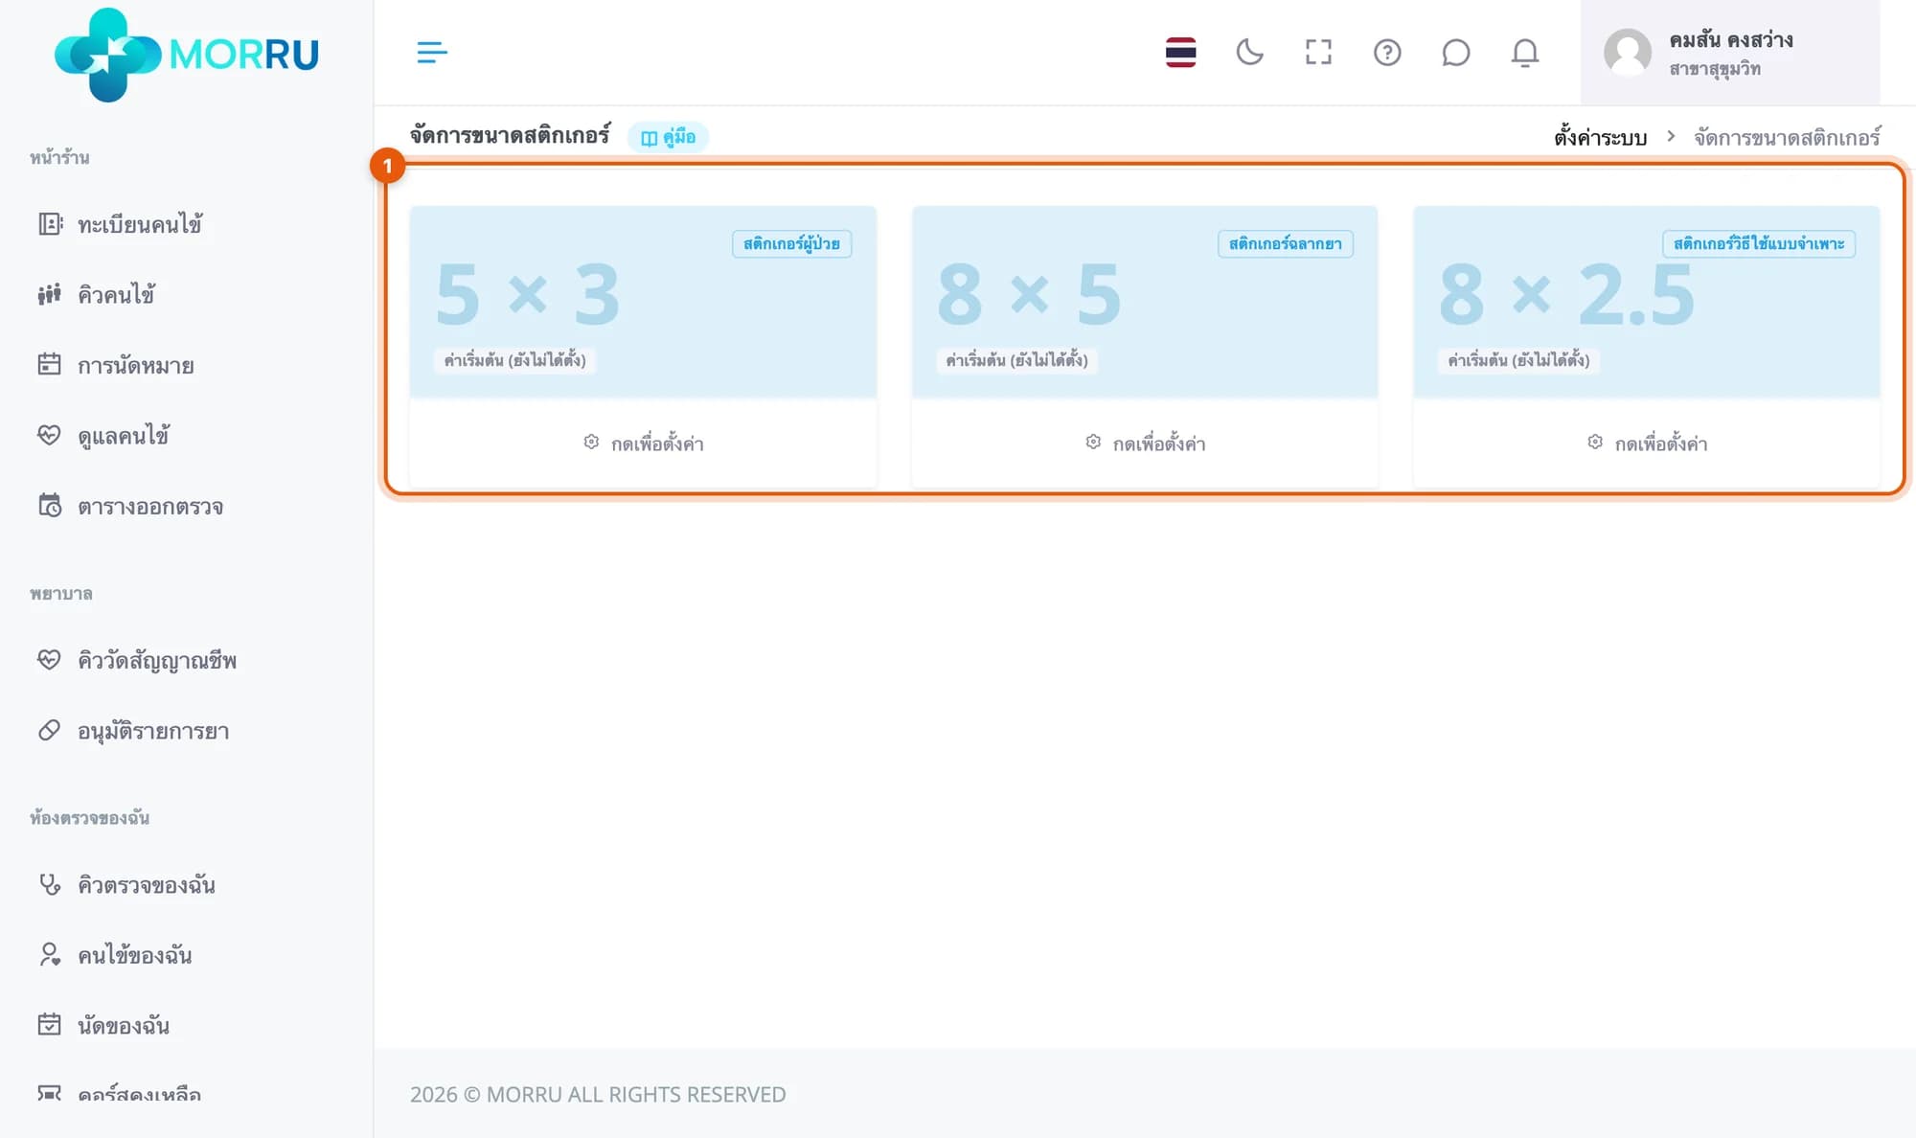Open คิวคนไข้ in sidebar
This screenshot has width=1916, height=1138.
[97, 295]
